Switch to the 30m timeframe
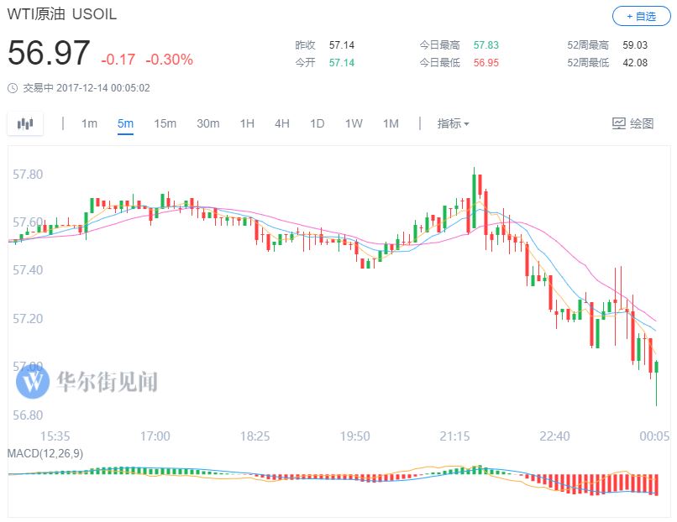The width and height of the screenshot is (677, 522). pos(208,124)
